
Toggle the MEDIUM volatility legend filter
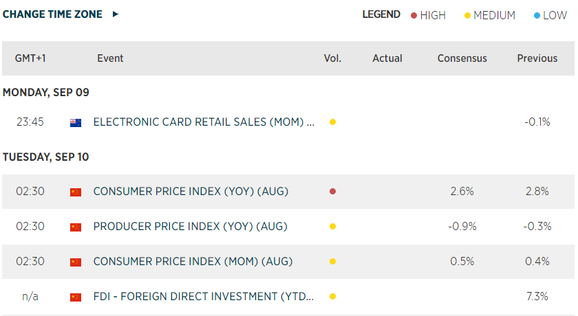coord(490,15)
